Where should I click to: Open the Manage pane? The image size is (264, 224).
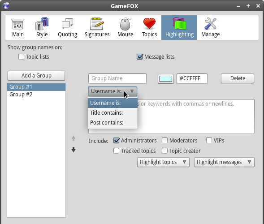point(211,28)
